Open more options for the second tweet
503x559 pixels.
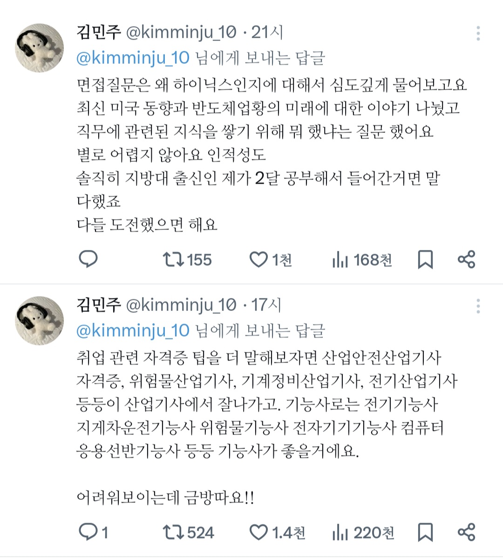[478, 306]
